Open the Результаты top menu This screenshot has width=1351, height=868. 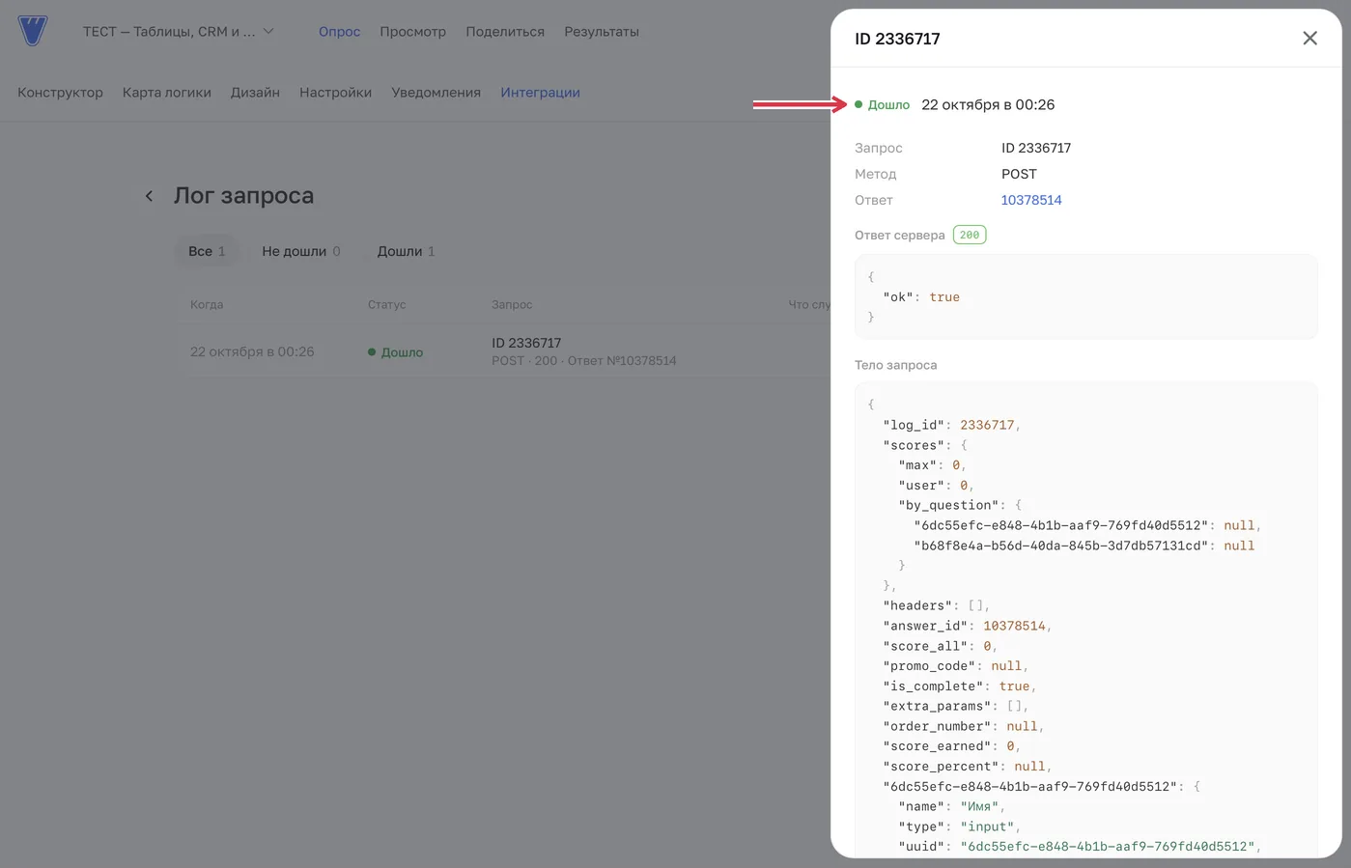[x=602, y=32]
